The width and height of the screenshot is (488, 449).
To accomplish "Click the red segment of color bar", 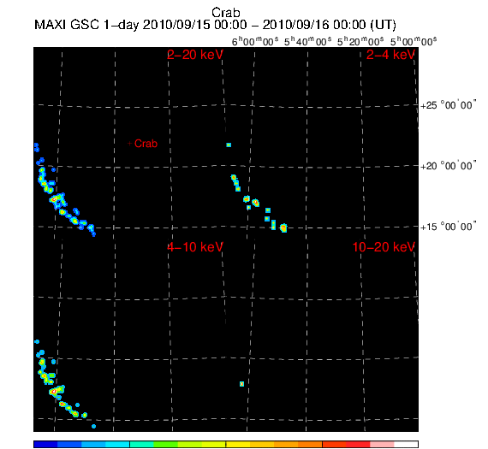I will pos(358,444).
